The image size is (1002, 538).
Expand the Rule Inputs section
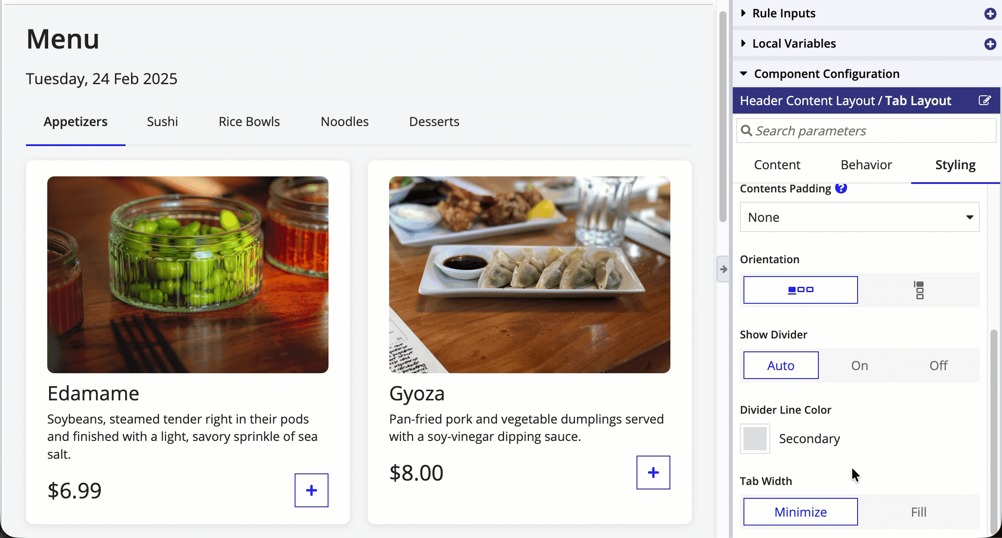click(x=743, y=13)
